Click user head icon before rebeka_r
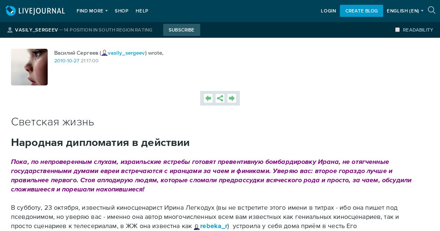The height and width of the screenshot is (231, 440). [x=197, y=227]
